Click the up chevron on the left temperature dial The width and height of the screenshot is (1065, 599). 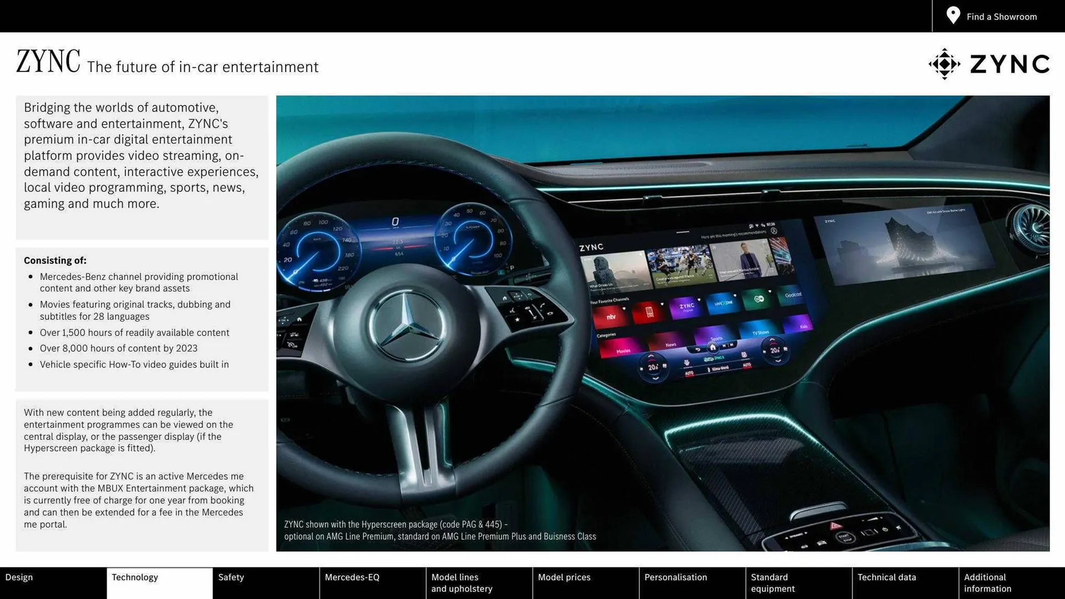pos(651,356)
